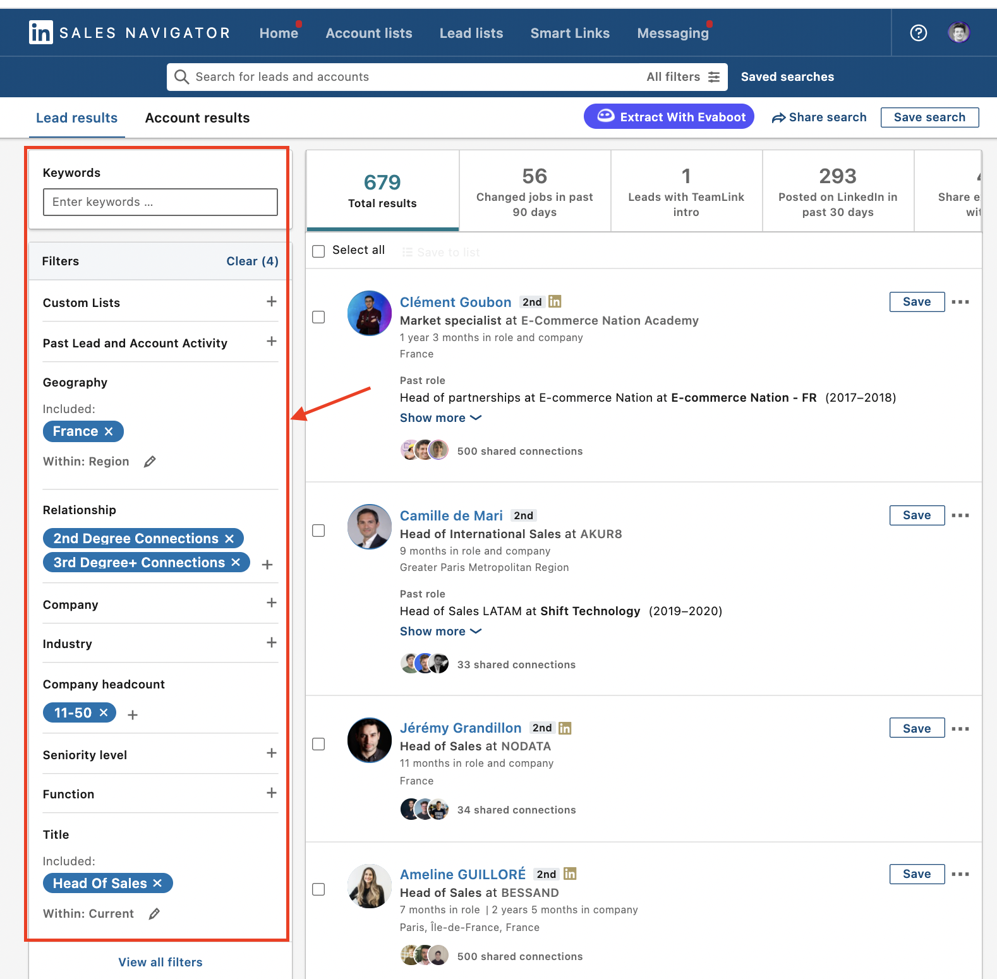The height and width of the screenshot is (979, 997).
Task: Open the profile avatar menu
Action: click(x=959, y=32)
